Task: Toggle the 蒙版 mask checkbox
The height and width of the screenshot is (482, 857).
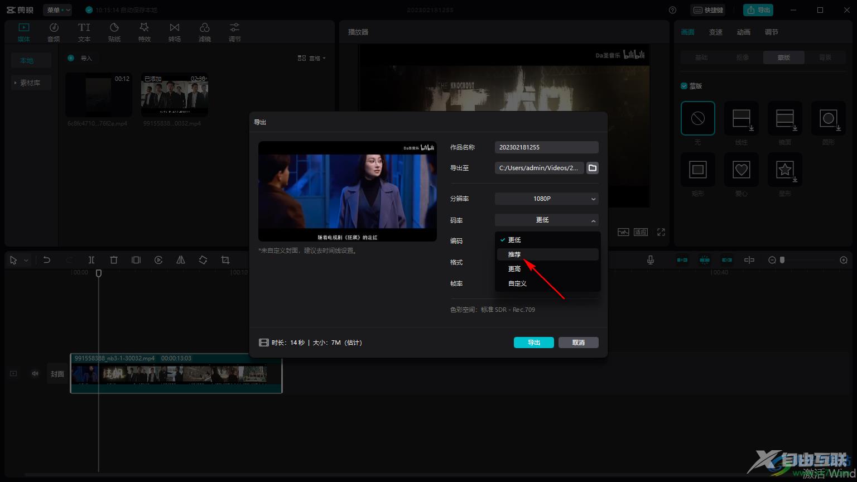Action: 684,86
